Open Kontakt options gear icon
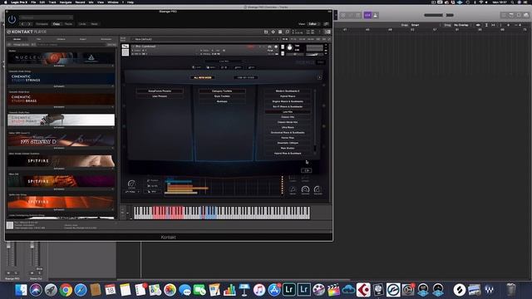Screen dimensions: 532x299 point(273,32)
